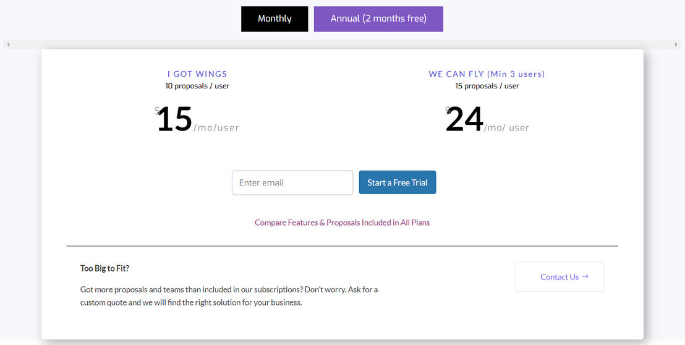The width and height of the screenshot is (685, 345).
Task: Select Annual (2 months free) tab
Action: coord(378,19)
